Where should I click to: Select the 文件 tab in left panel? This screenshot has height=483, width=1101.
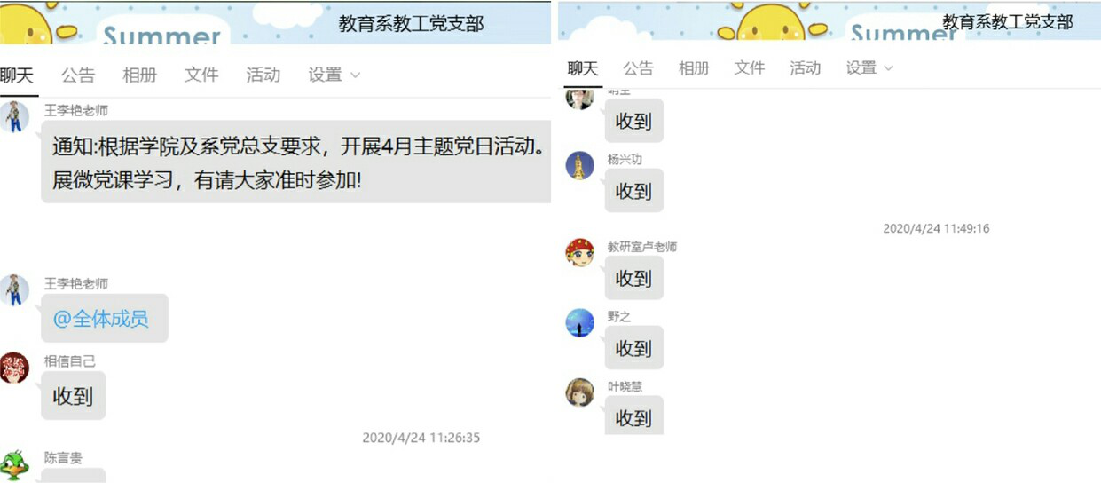click(x=201, y=75)
